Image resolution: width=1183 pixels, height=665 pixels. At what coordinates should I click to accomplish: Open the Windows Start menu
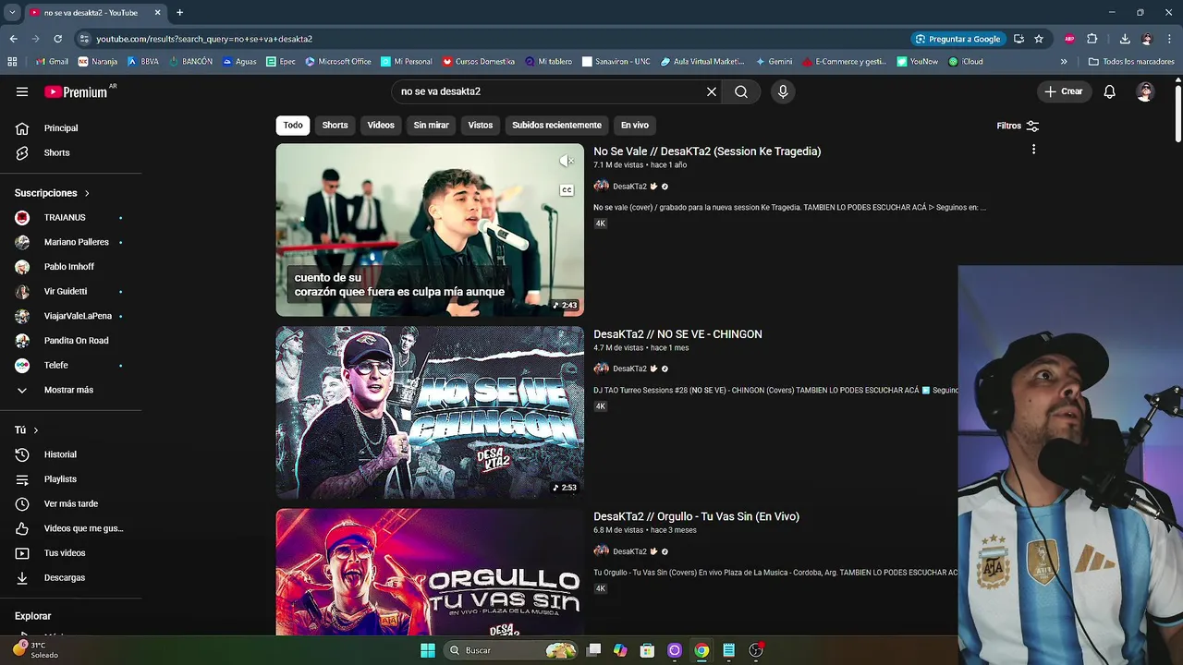click(428, 650)
